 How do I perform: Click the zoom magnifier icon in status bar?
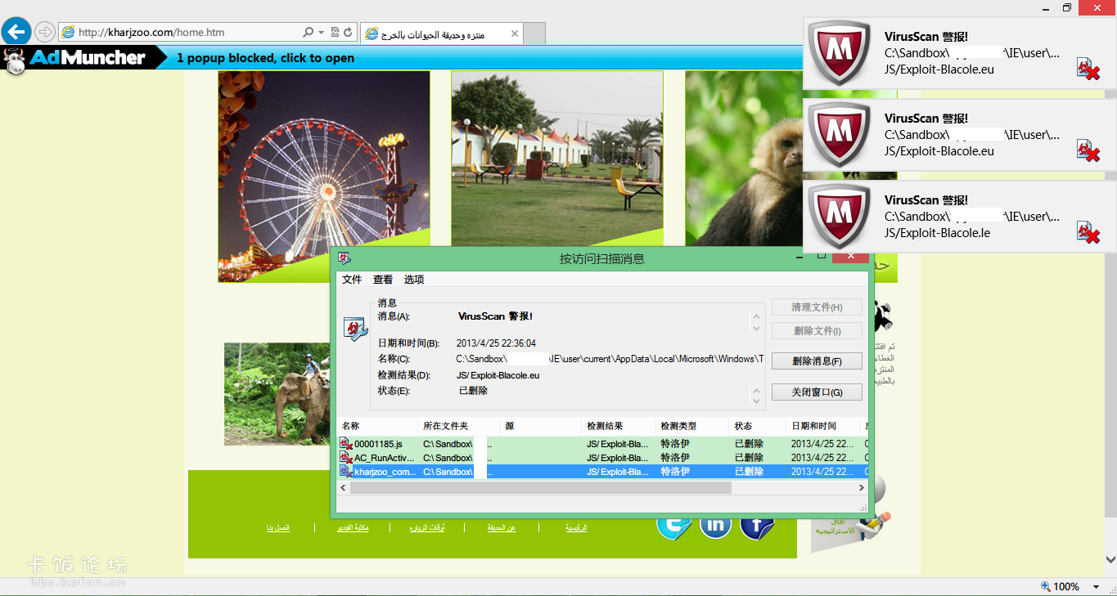[1045, 586]
